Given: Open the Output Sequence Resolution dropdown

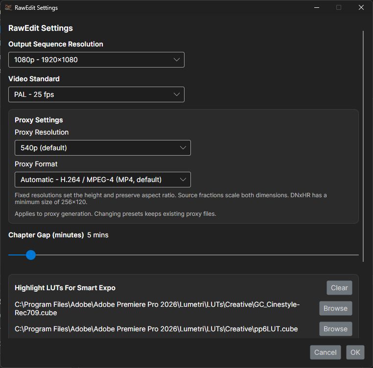Looking at the screenshot, I should 96,60.
